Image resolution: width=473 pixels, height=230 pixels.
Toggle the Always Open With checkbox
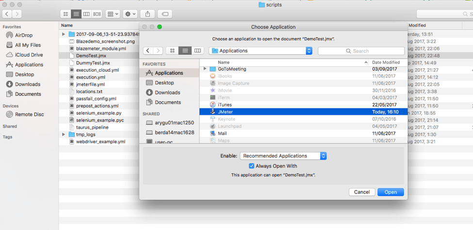tap(251, 166)
